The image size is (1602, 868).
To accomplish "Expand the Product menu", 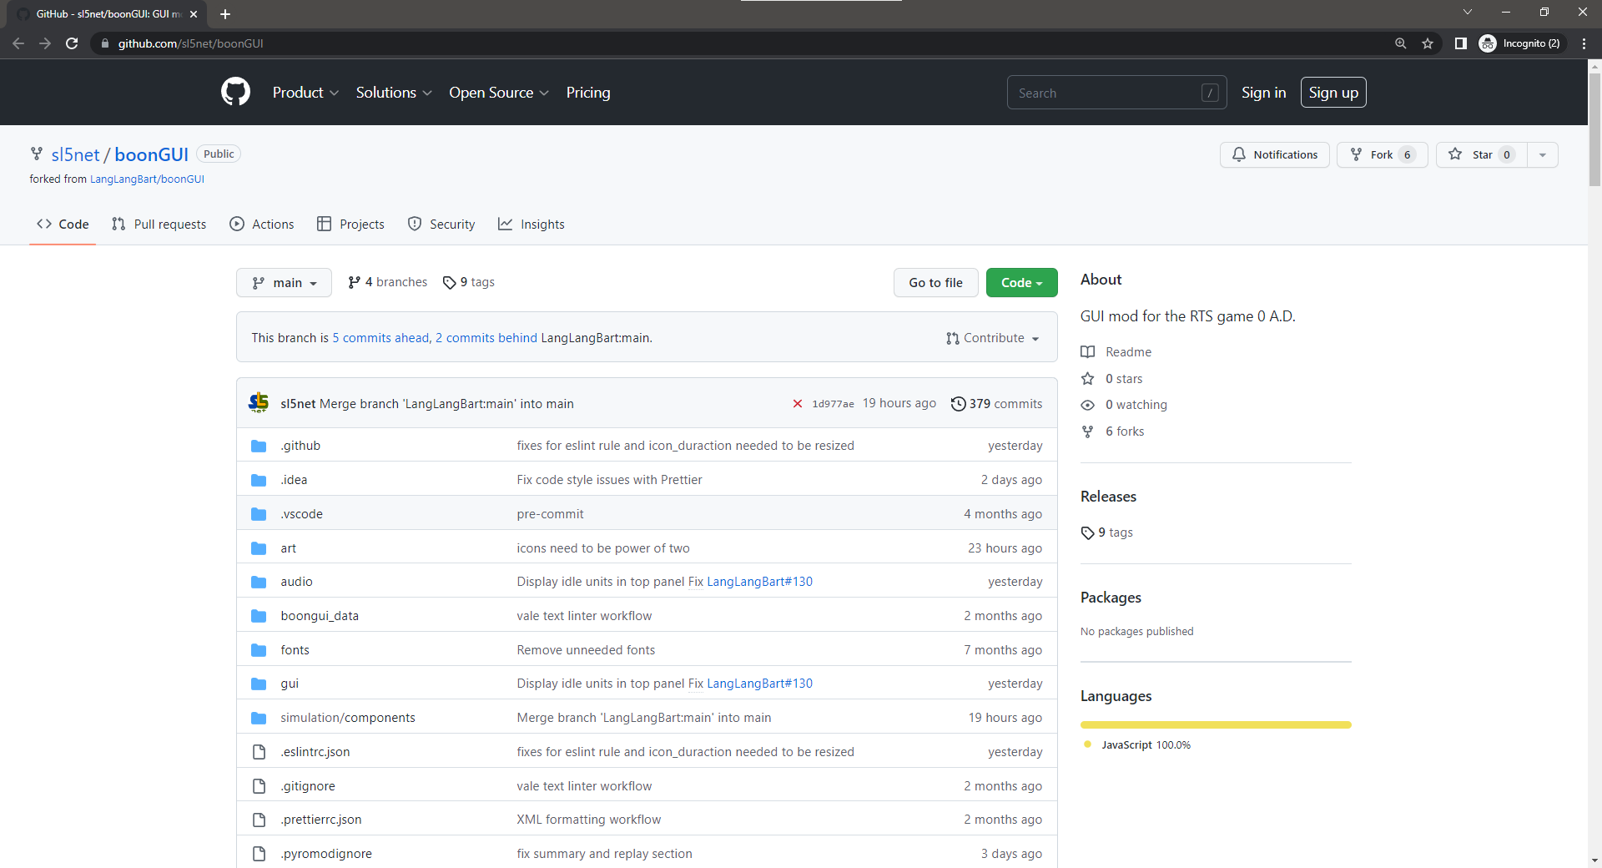I will (x=305, y=93).
